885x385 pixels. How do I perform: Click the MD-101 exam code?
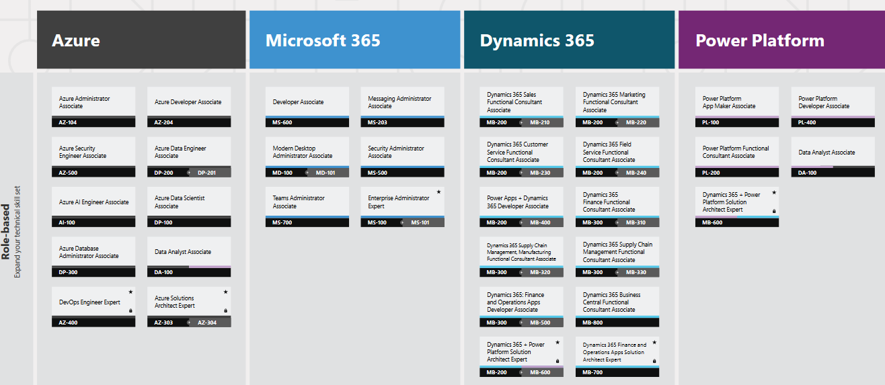pyautogui.click(x=325, y=173)
